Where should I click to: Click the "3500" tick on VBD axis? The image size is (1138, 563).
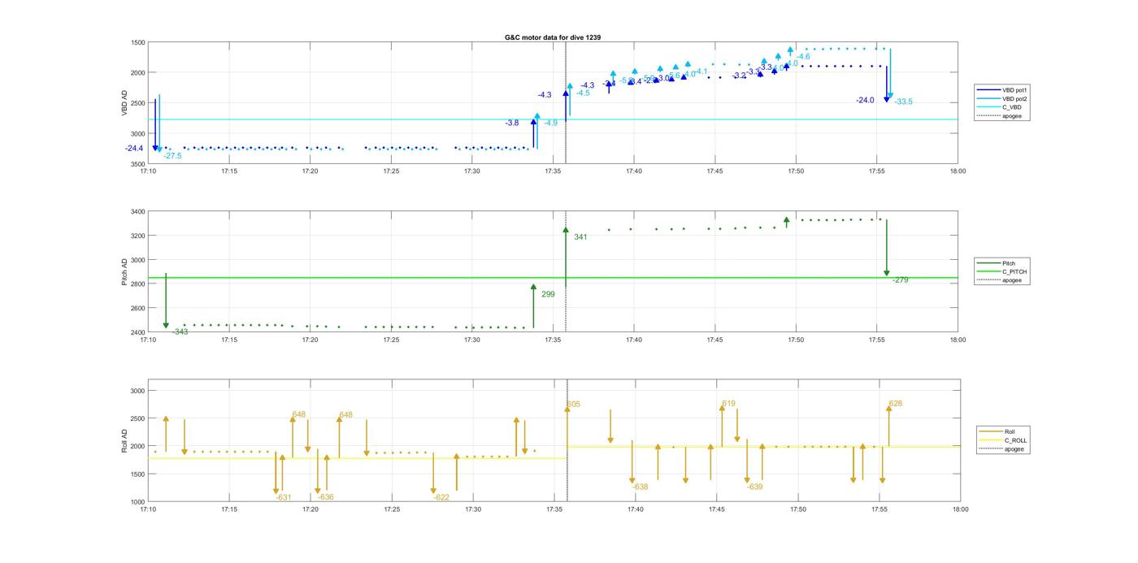[x=138, y=164]
